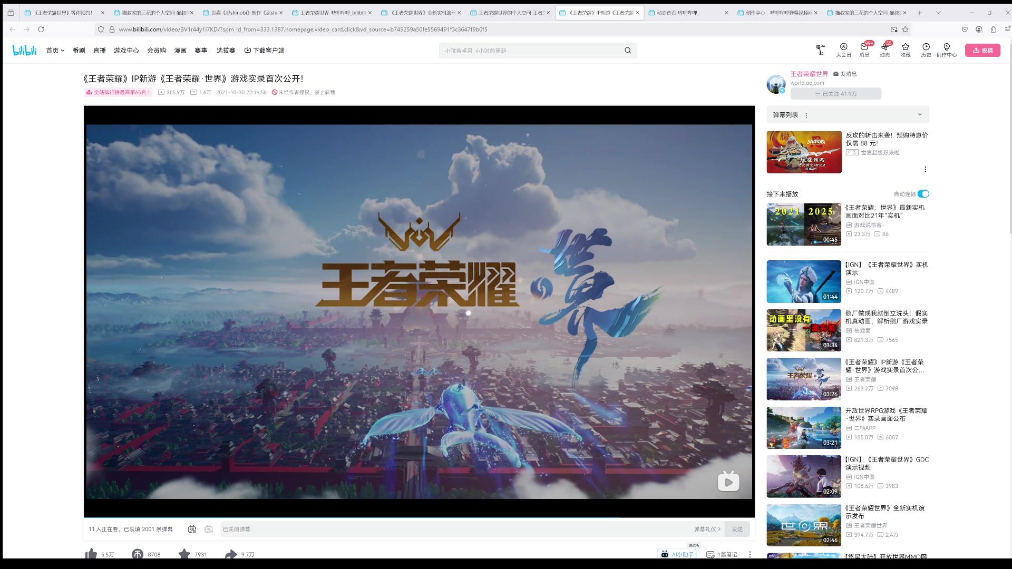The width and height of the screenshot is (1012, 569).
Task: Expand the 弹幕列表 panel chevron
Action: [x=920, y=115]
